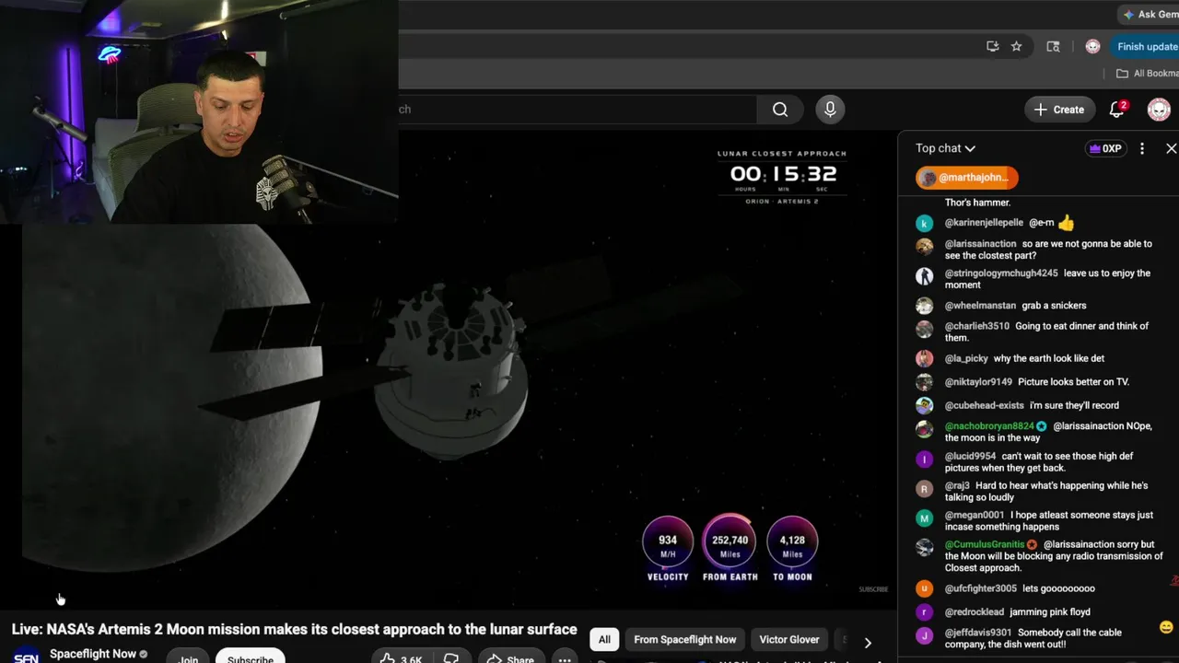Click stringologymchugh4245's avatar in chat
Viewport: 1179px width, 663px height.
coord(925,276)
